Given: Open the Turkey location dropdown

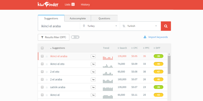Looking at the screenshot, I should point(100,26).
